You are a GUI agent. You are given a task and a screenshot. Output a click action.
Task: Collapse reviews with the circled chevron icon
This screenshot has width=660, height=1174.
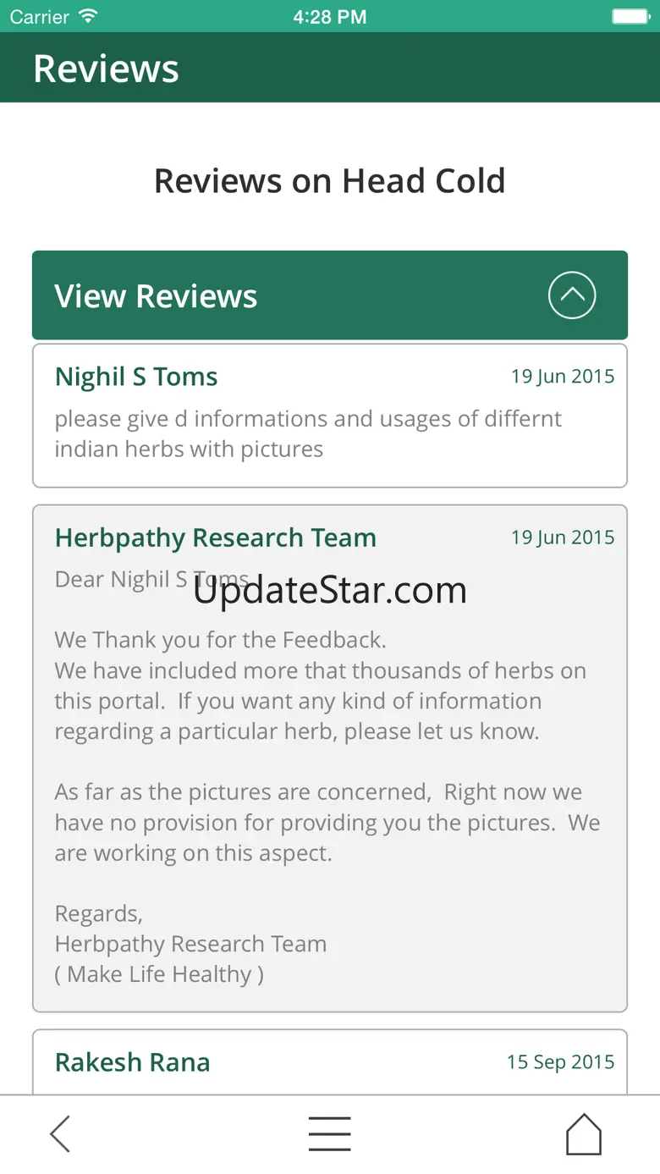[x=572, y=295]
